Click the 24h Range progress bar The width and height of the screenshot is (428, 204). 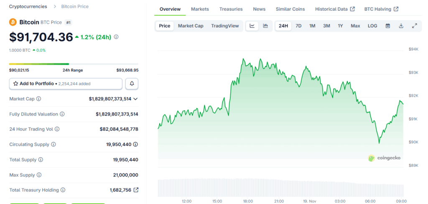click(74, 64)
